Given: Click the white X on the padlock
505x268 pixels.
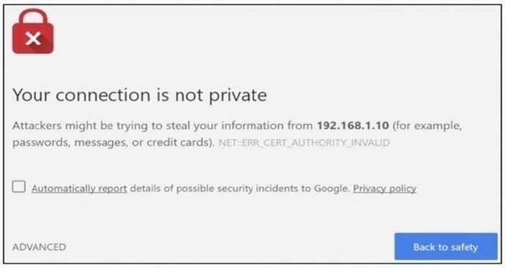Looking at the screenshot, I should tap(33, 39).
